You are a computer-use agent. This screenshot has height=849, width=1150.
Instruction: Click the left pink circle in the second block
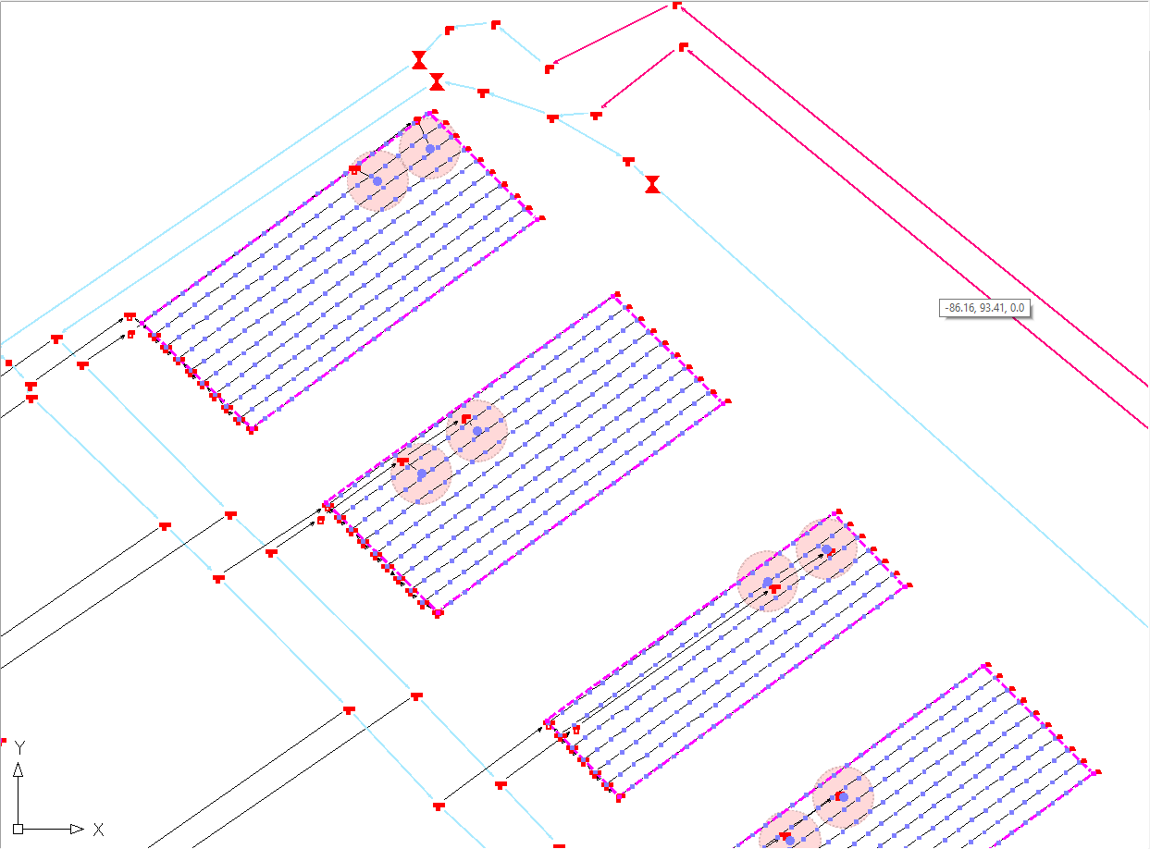click(422, 474)
